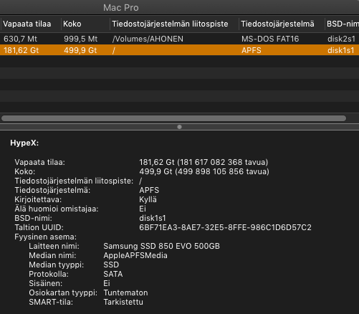Click the MS-DOS FAT16 file system cell
Screen dimensions: 359x314
coord(270,39)
